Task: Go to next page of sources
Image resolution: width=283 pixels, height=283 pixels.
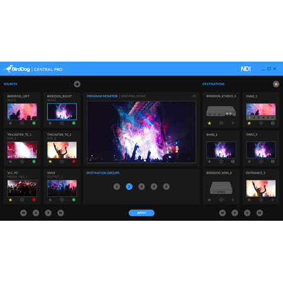Action: [x=48, y=213]
